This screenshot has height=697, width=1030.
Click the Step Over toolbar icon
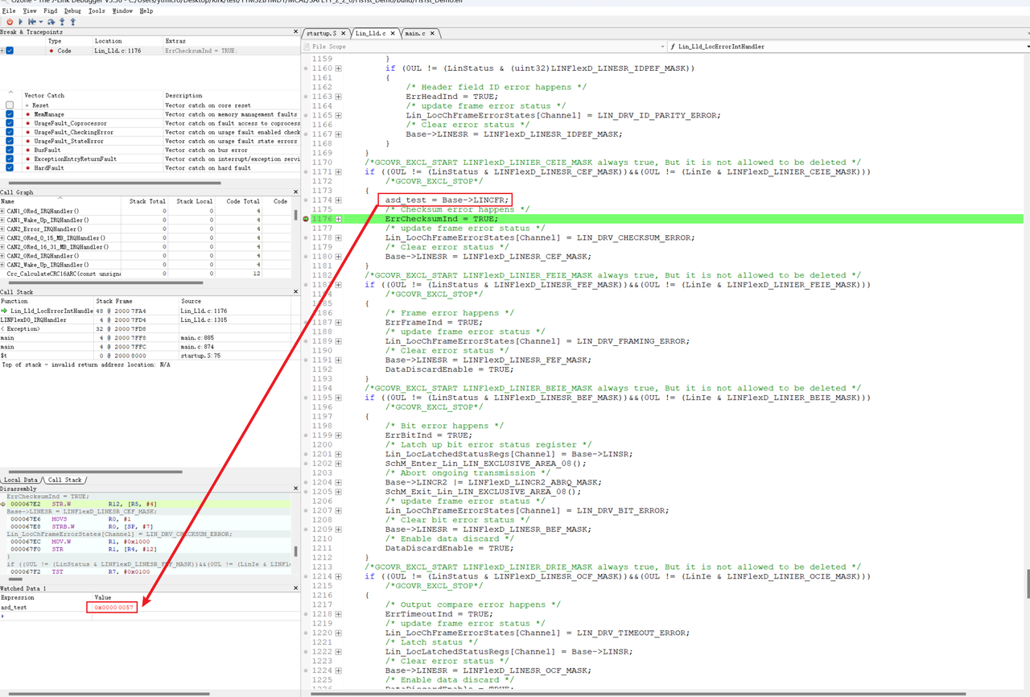[53, 22]
